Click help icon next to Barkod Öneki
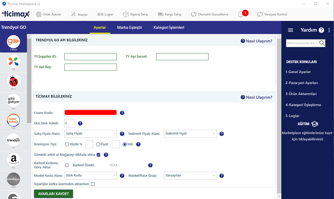334x199 pixels. coord(150,165)
